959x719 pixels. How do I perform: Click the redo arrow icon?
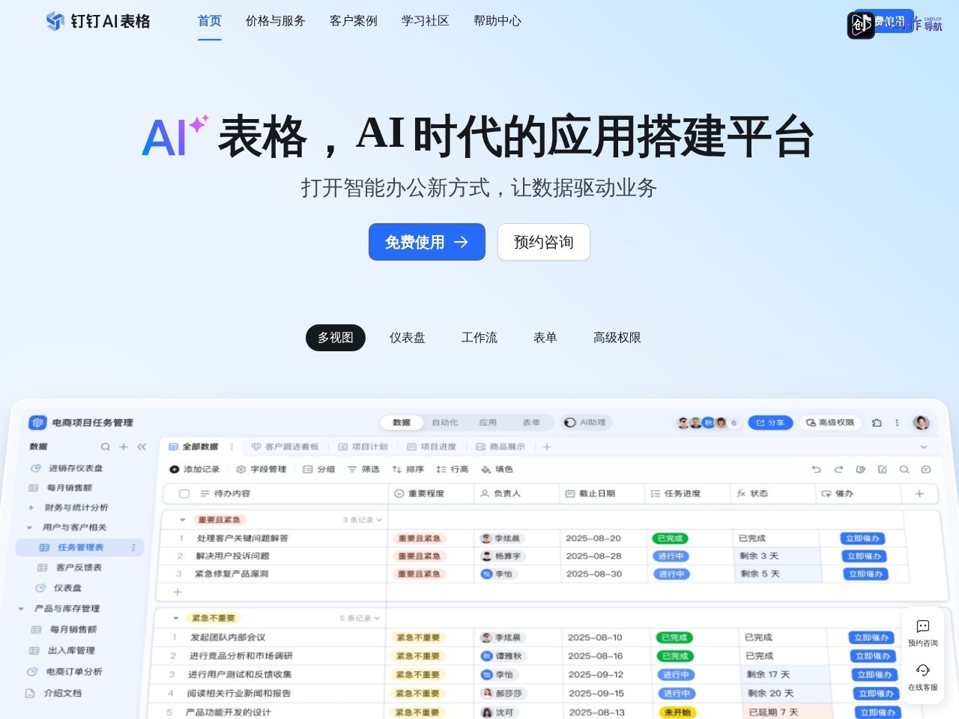(x=838, y=470)
